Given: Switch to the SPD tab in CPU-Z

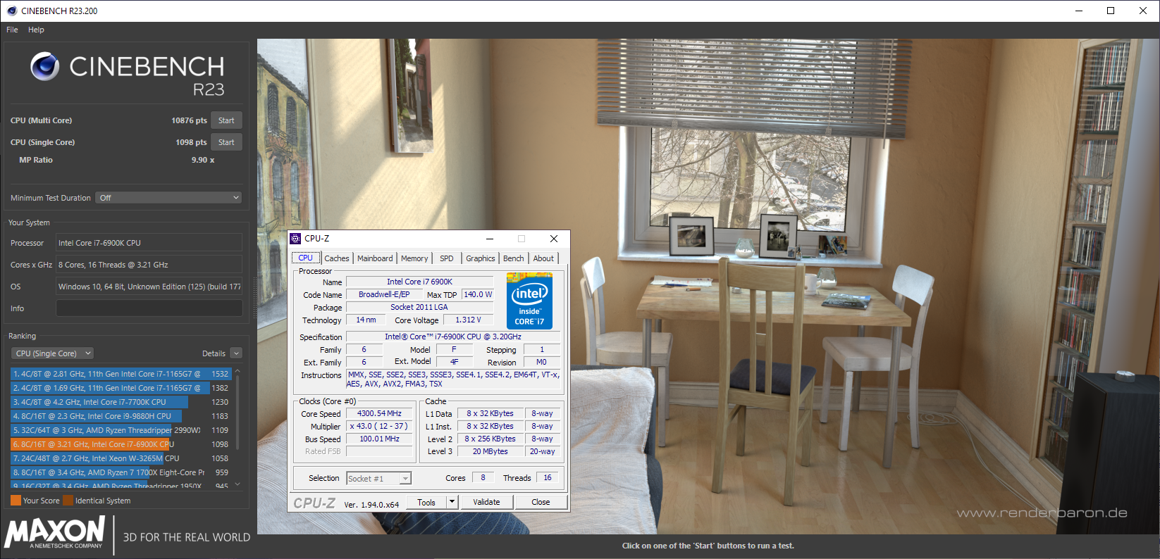Looking at the screenshot, I should pyautogui.click(x=447, y=258).
